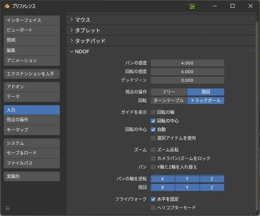Uncheck 回転の中心 guide checkbox
This screenshot has width=260, height=216.
[x=153, y=121]
